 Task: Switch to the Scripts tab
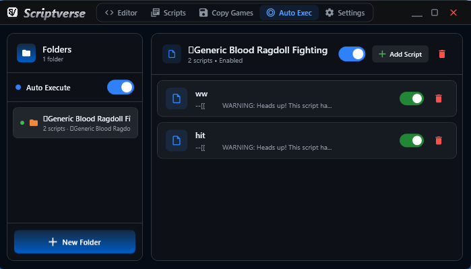pos(168,13)
